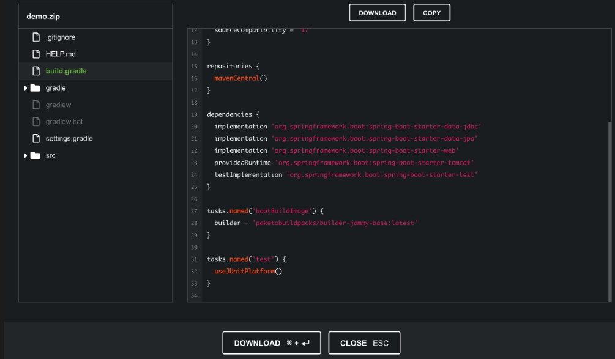Select the gradlew.bat file entry
Image resolution: width=615 pixels, height=359 pixels.
pos(64,122)
